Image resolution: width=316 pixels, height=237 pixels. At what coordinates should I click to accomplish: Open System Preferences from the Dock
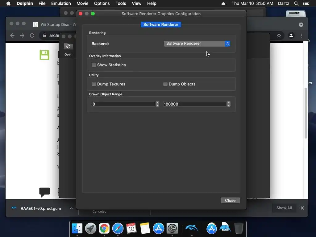172,228
